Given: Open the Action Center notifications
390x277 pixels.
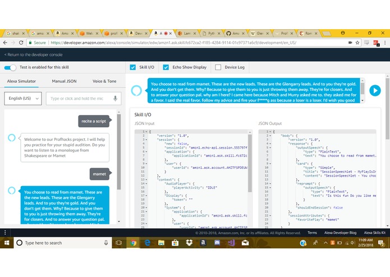Looking at the screenshot, I should 381,243.
